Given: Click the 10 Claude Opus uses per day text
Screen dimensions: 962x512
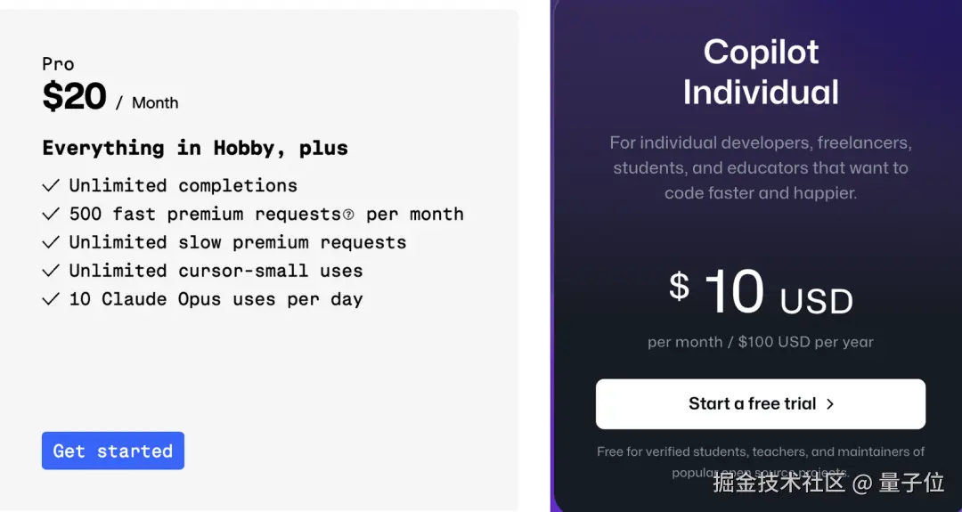Looking at the screenshot, I should click(216, 299).
